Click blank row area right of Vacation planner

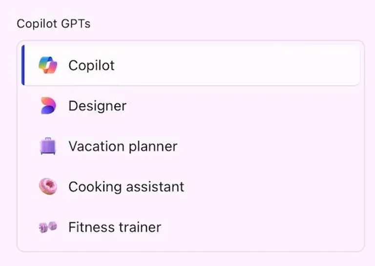269,146
